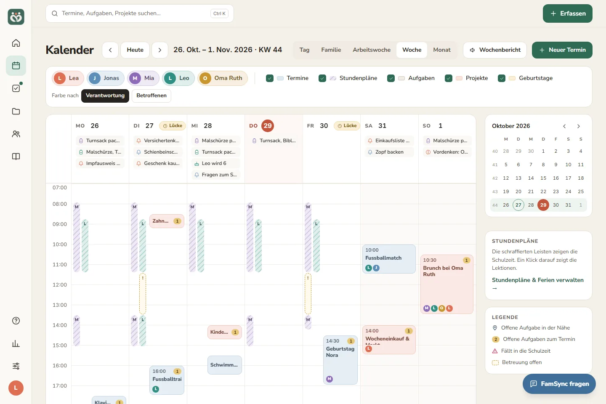Toggle the Jonas person filter chip
Viewport: 606px width, 404px height.
[106, 78]
